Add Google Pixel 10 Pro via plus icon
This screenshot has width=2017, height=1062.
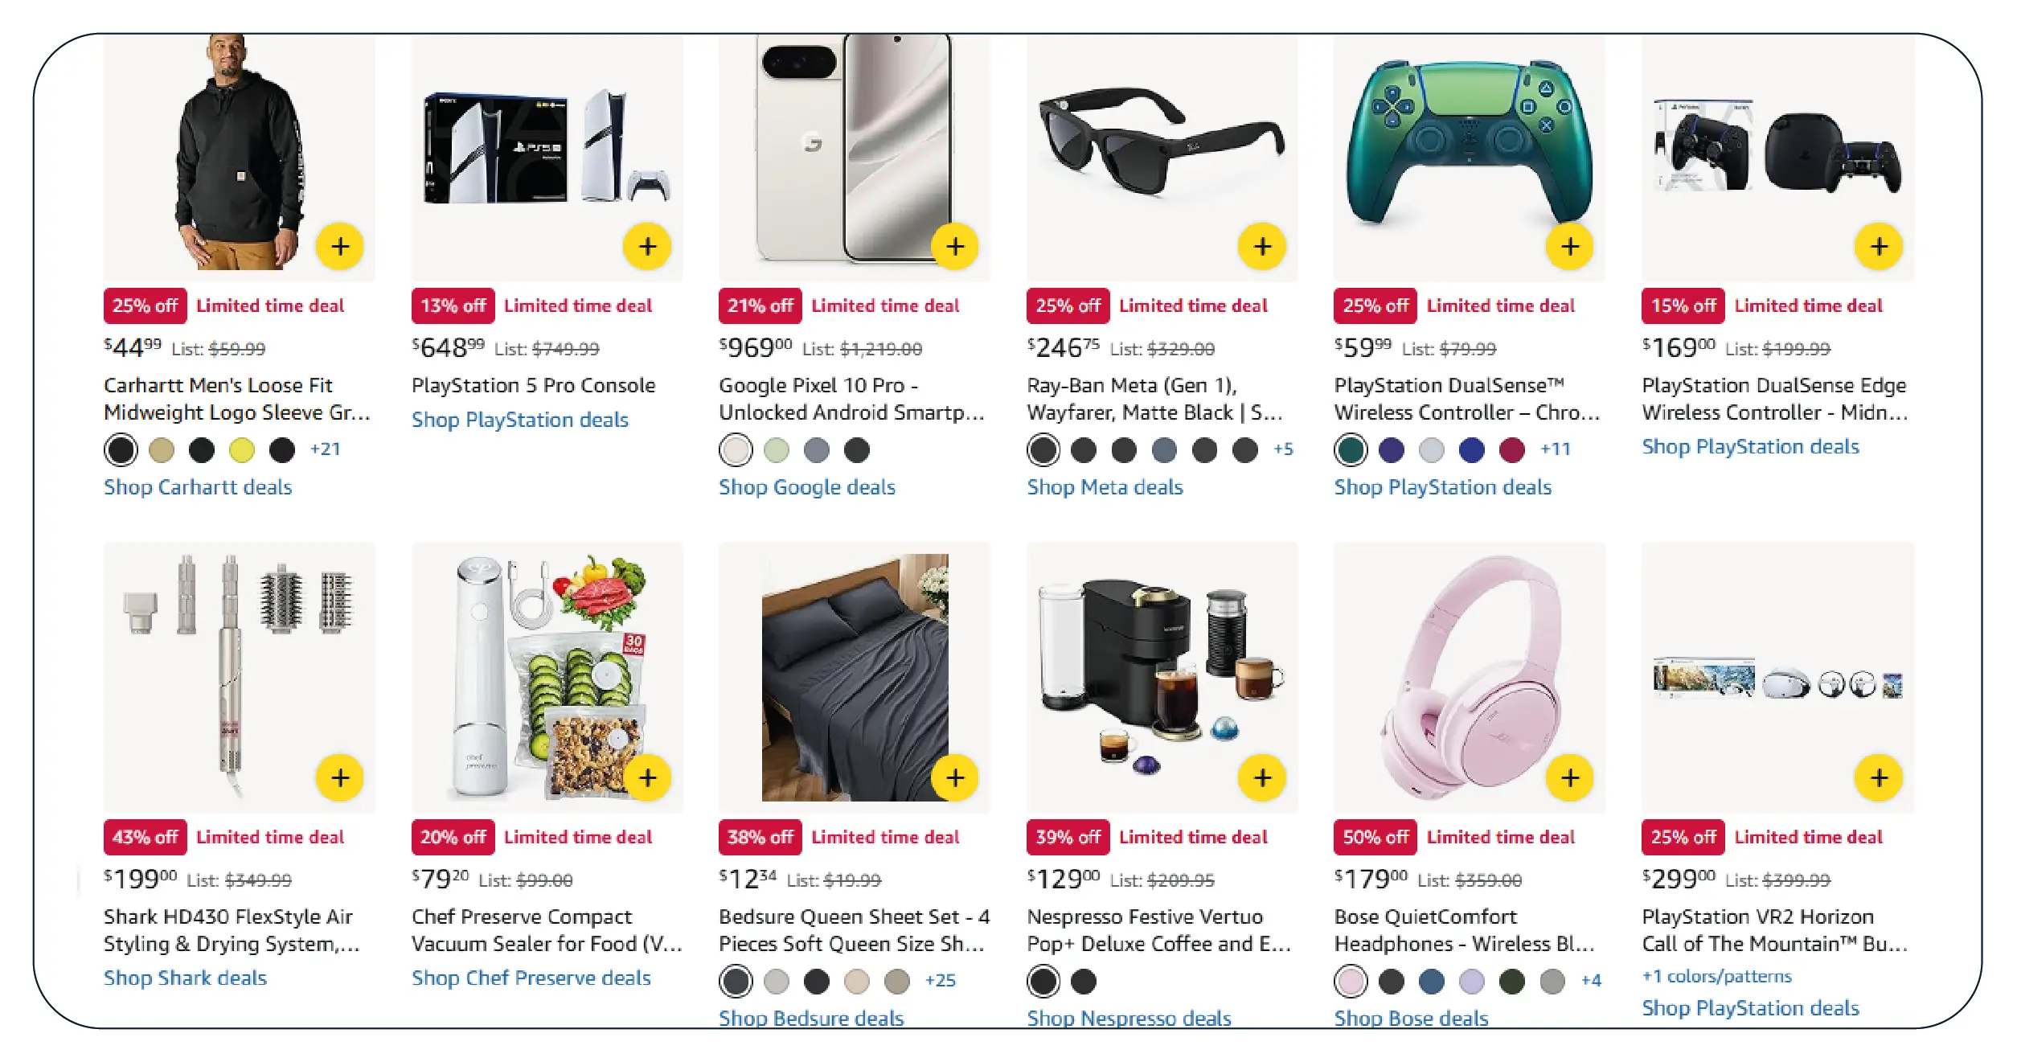click(x=954, y=246)
